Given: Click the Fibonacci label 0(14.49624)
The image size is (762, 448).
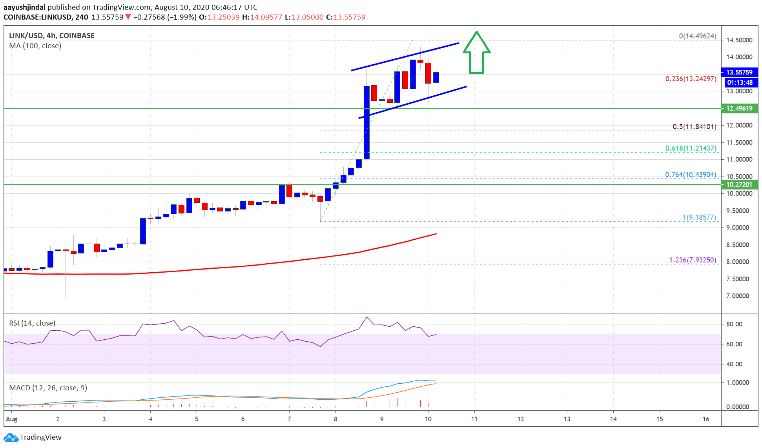Looking at the screenshot, I should pyautogui.click(x=698, y=36).
